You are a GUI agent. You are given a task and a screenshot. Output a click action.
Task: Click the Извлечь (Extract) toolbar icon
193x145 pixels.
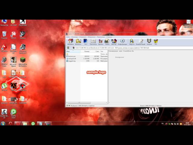coord(78,42)
